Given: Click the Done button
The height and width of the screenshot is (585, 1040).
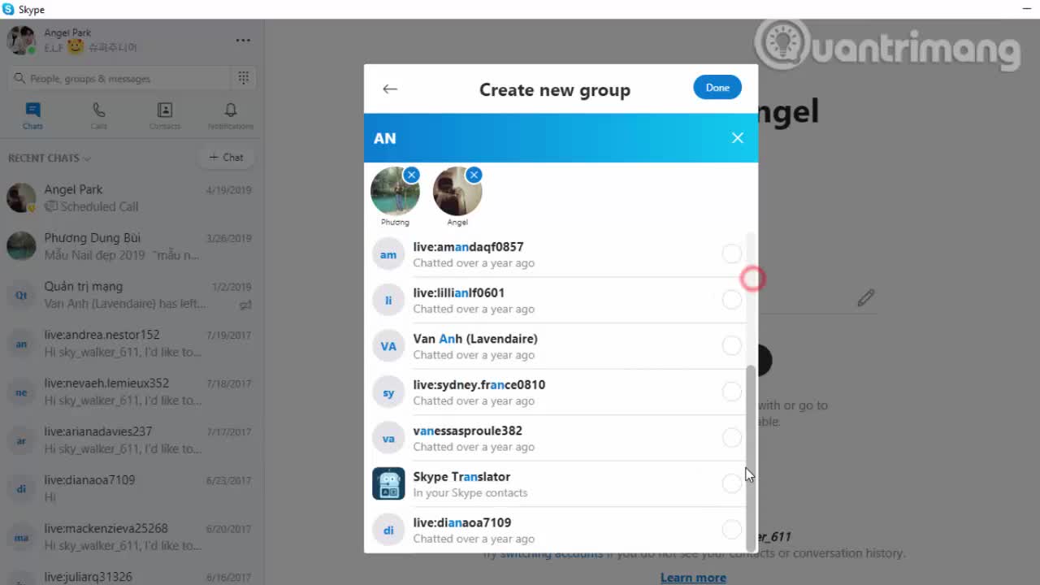Looking at the screenshot, I should (x=717, y=88).
